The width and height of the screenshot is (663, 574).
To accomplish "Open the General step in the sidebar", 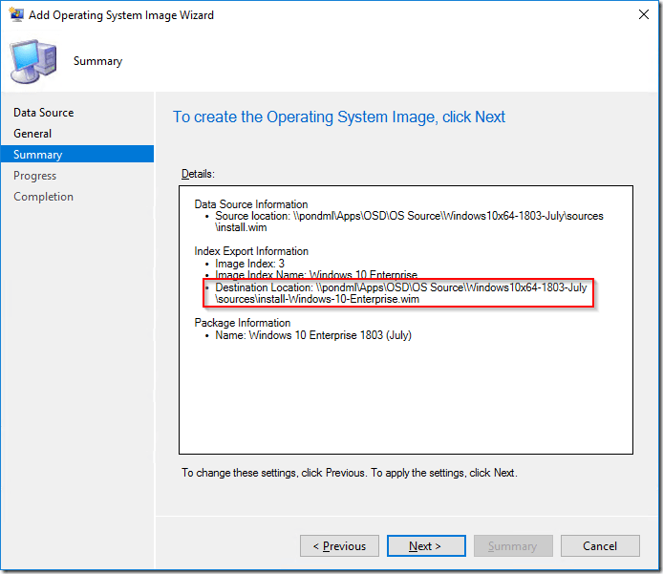I will 32,134.
